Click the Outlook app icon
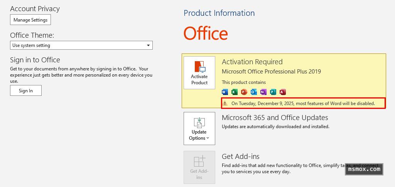Viewport: 395px width, 187px height. point(253,92)
